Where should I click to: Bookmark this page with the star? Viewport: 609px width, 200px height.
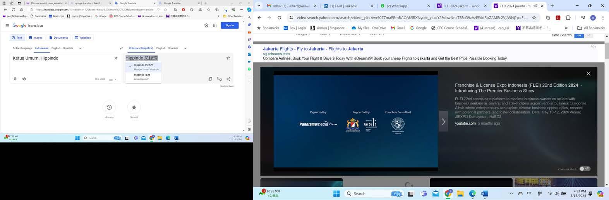(x=534, y=17)
